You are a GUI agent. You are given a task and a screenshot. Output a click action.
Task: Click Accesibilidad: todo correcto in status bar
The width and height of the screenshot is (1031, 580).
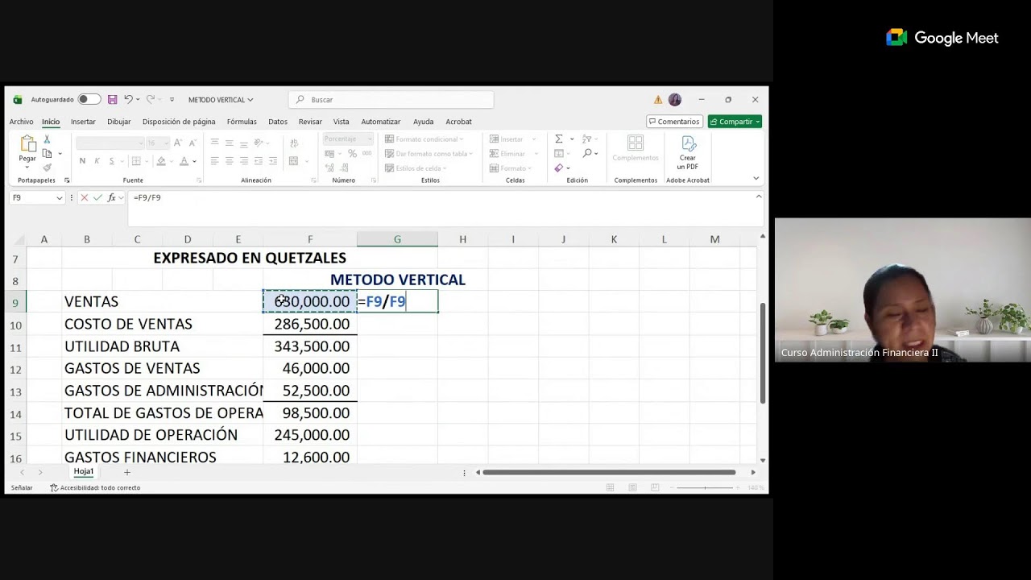(95, 487)
